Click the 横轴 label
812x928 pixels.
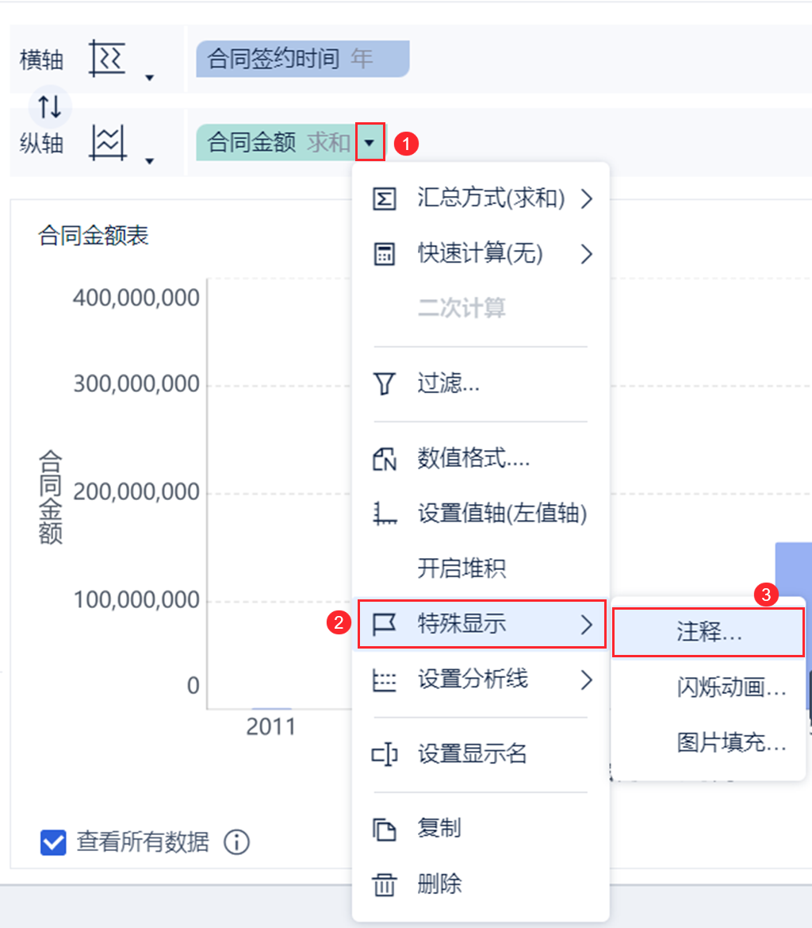(41, 60)
